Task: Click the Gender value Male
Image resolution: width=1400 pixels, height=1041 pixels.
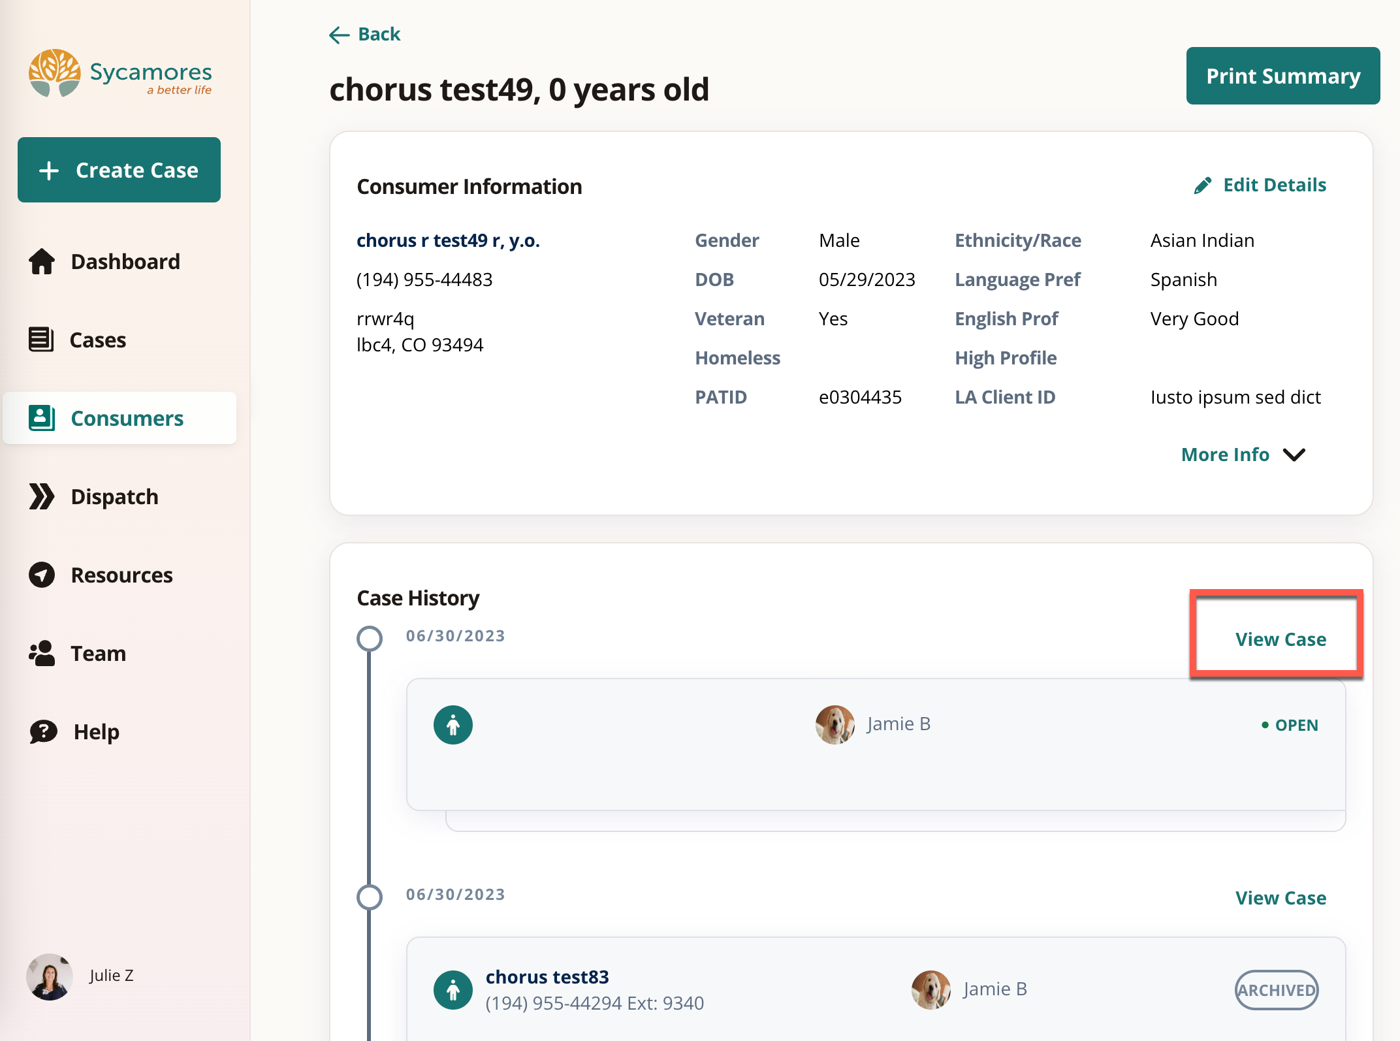Action: click(839, 241)
